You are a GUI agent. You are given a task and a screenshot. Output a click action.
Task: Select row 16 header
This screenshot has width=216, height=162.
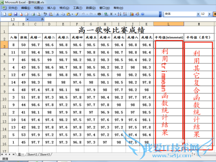pos(4,142)
